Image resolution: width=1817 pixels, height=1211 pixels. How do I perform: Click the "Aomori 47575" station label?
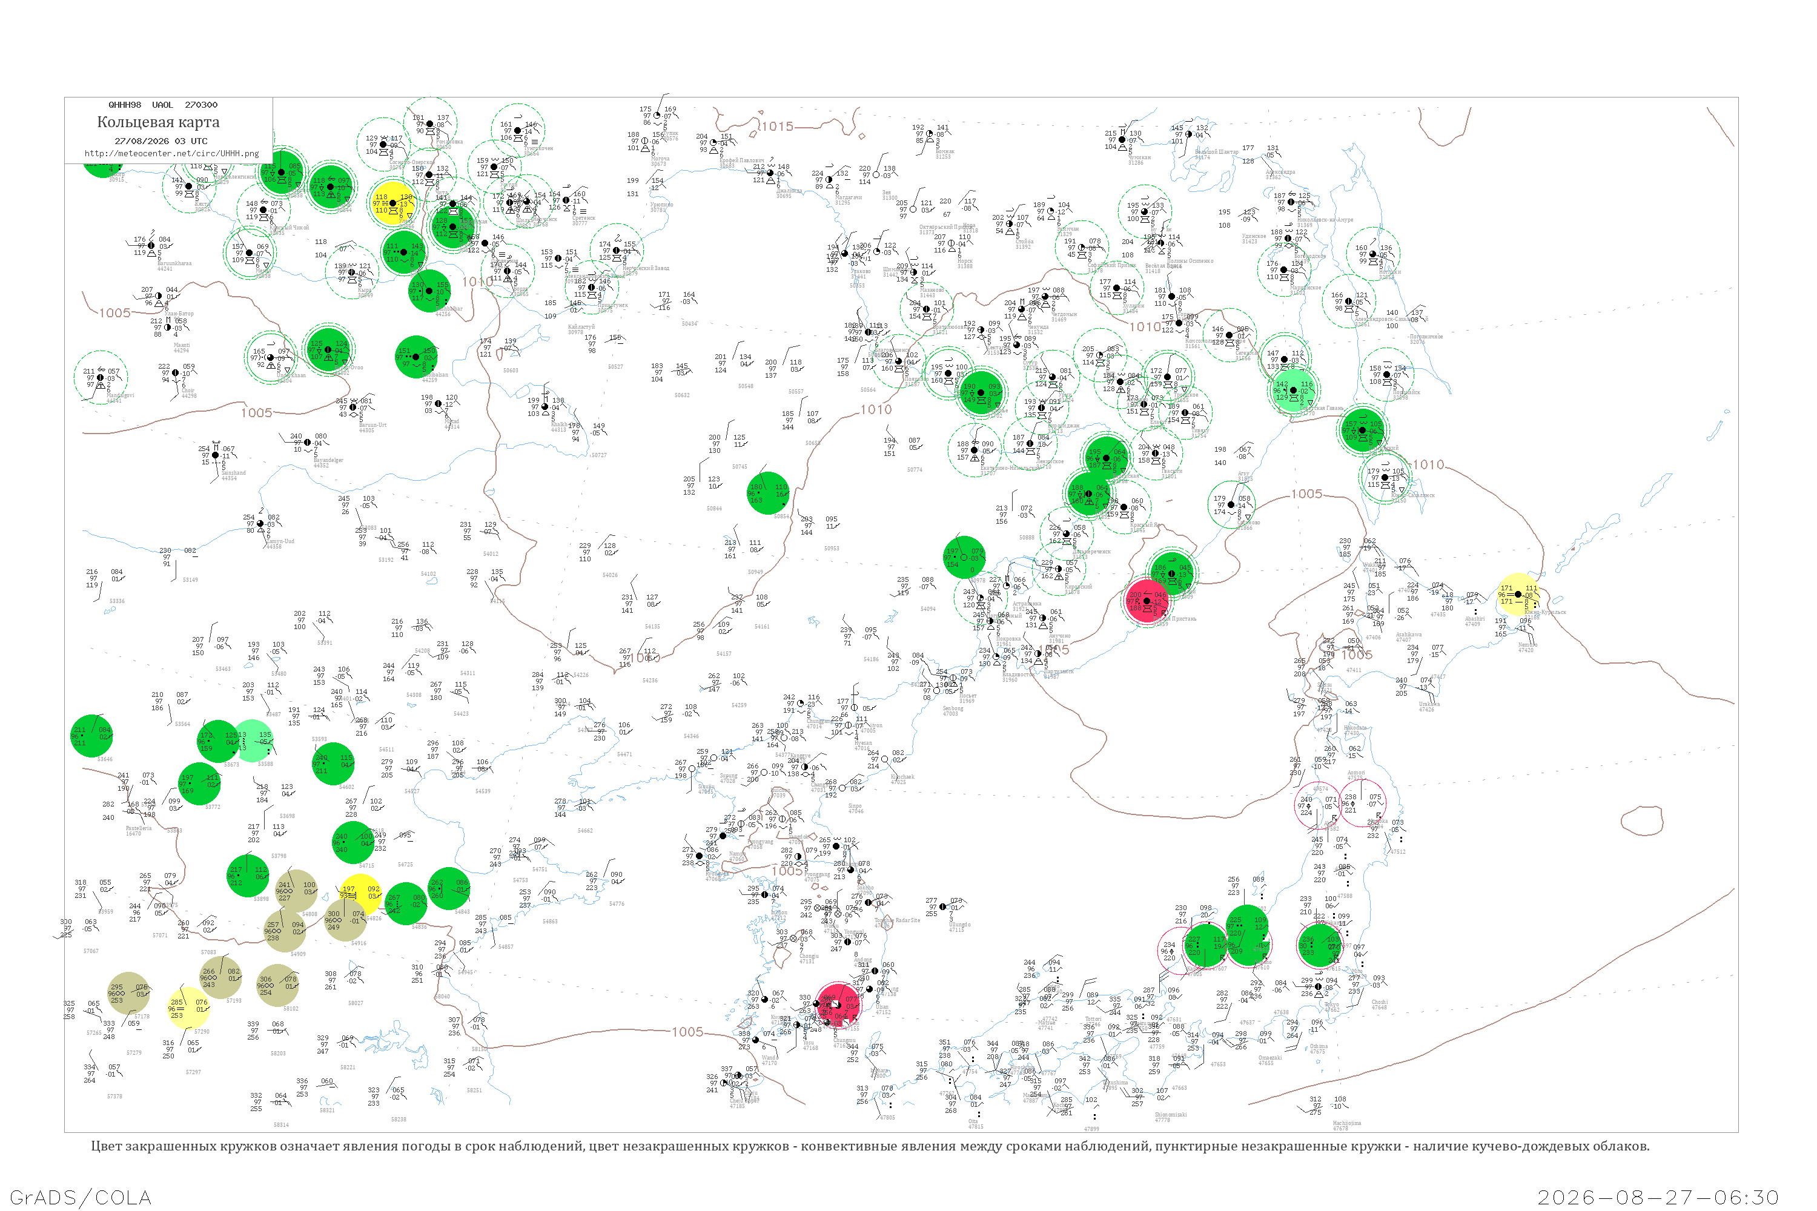pyautogui.click(x=1356, y=774)
